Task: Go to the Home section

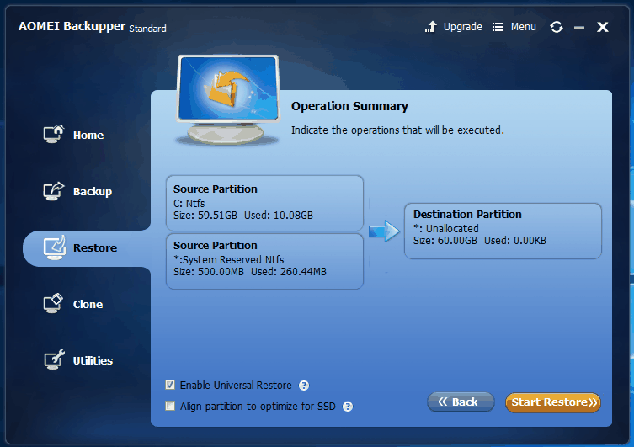Action: tap(88, 135)
